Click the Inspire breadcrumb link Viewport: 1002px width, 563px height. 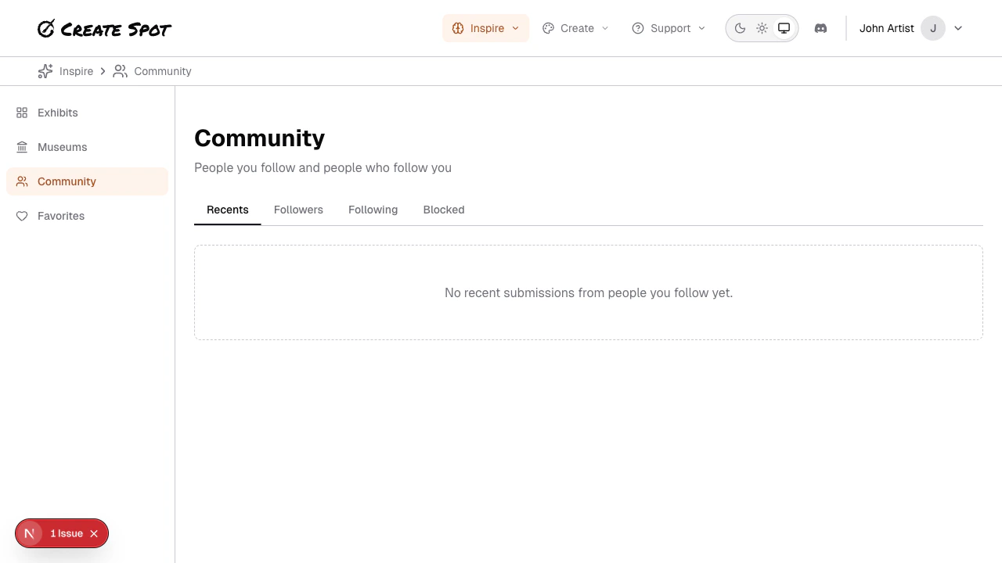point(76,71)
